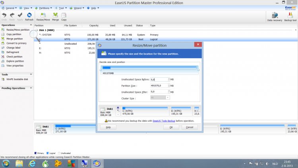The image size is (298, 168).
Task: Focus the Unallocated Space After field
Action: (x=159, y=92)
